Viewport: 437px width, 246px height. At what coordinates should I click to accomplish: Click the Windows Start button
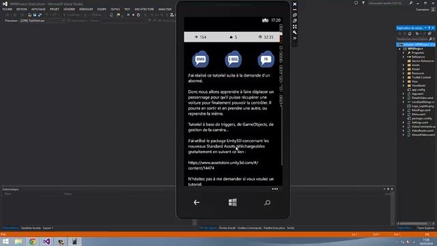5,241
